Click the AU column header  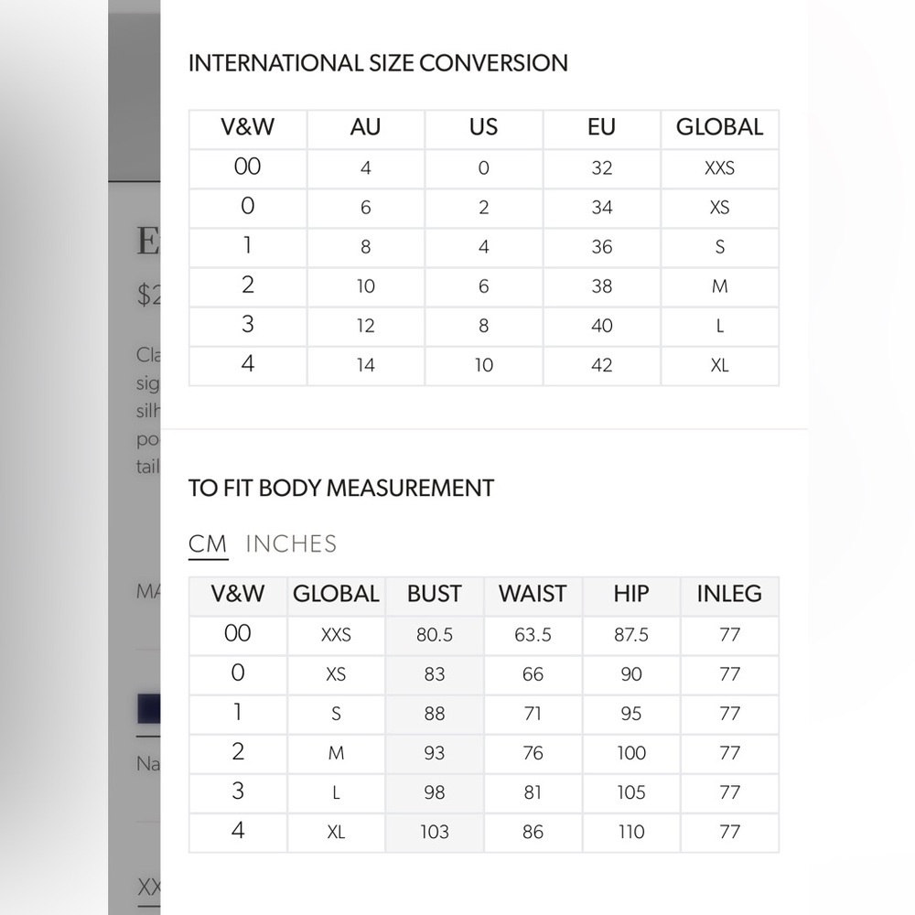[x=365, y=127]
